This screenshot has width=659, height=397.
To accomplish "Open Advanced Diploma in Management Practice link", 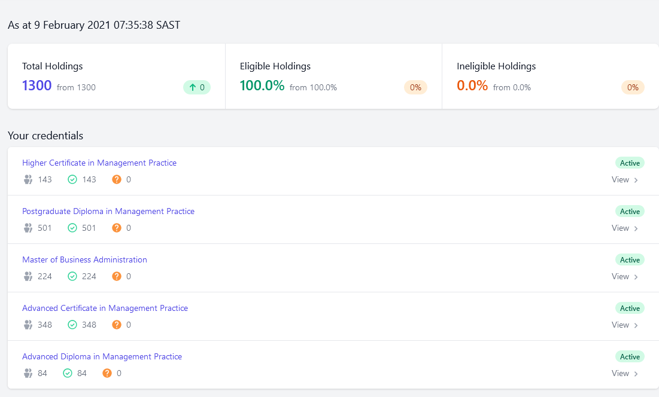I will click(102, 356).
